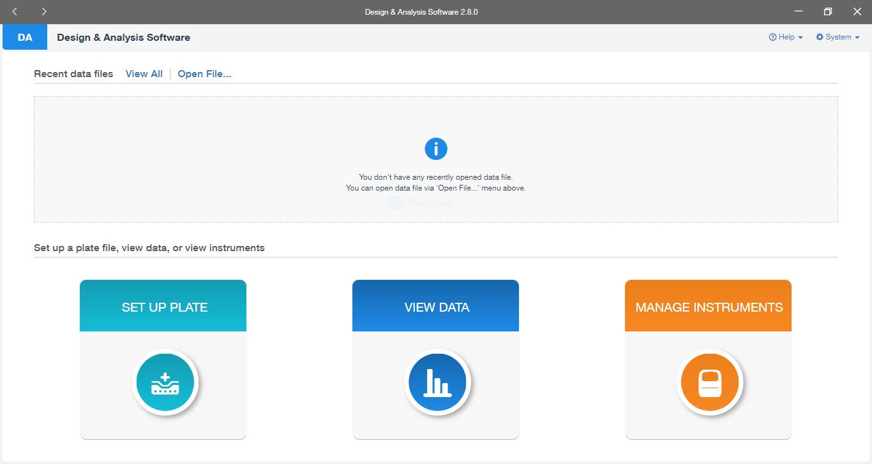Open the View All recent files link
This screenshot has width=872, height=464.
(144, 74)
